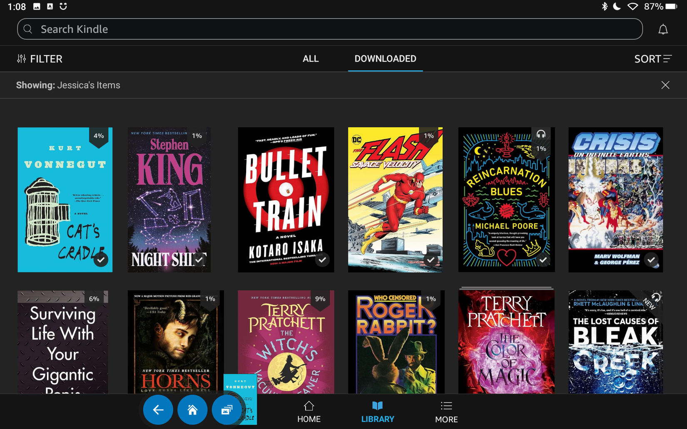Tap the downloaded checkmark on The Flash
The image size is (687, 429).
click(431, 260)
